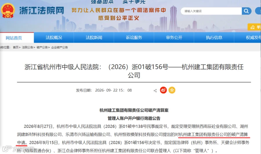The image size is (261, 154).
Task: Click the subheading 管理人账户开户银行询邀公告
Action: [134, 118]
